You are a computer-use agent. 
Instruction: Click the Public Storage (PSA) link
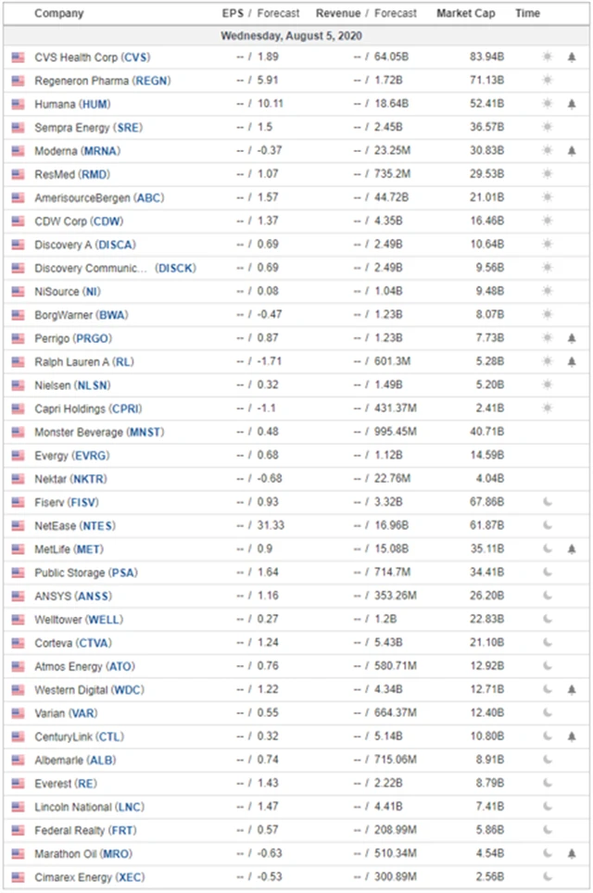coord(85,572)
